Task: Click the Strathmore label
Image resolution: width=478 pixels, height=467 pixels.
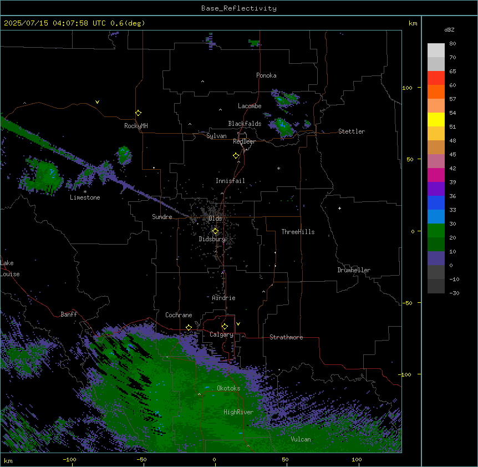Action: 286,337
